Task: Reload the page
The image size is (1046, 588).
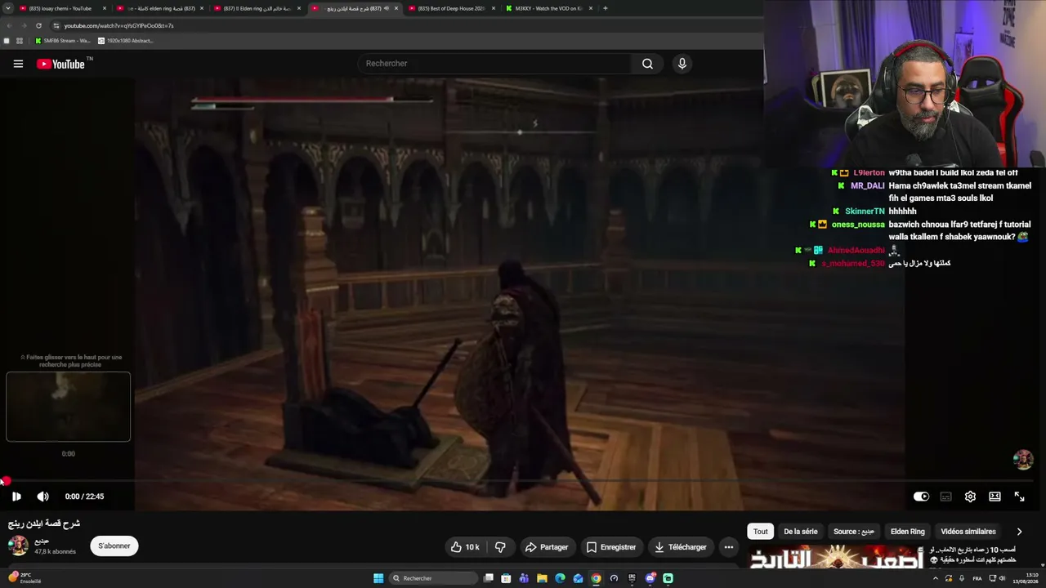Action: pos(38,25)
